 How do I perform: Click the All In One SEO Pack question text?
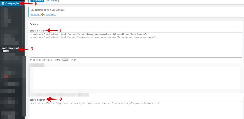48,10
